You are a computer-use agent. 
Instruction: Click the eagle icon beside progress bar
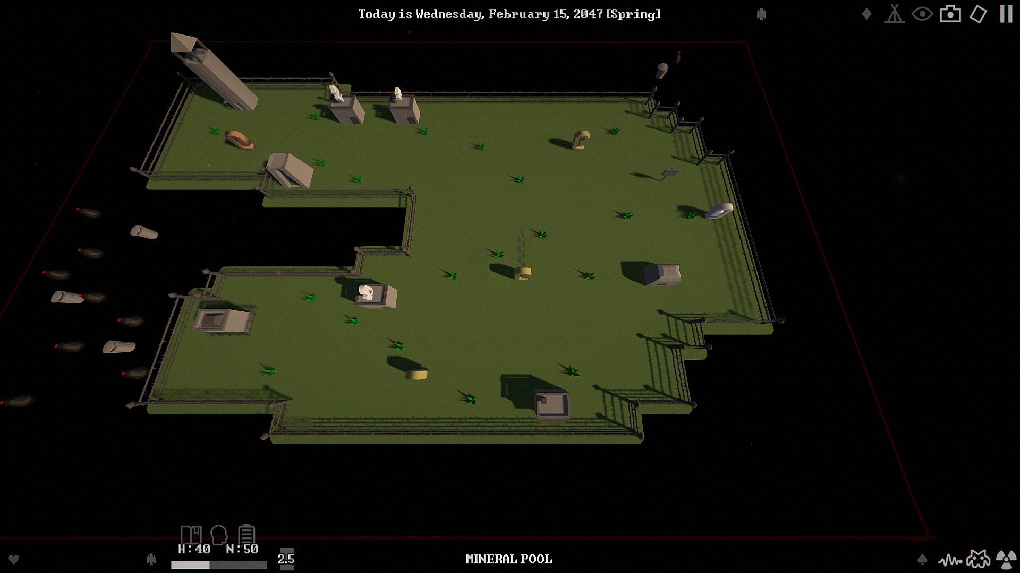[151, 559]
